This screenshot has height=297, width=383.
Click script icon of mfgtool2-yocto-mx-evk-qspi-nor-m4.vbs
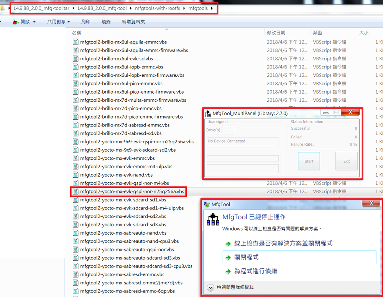tap(76, 183)
